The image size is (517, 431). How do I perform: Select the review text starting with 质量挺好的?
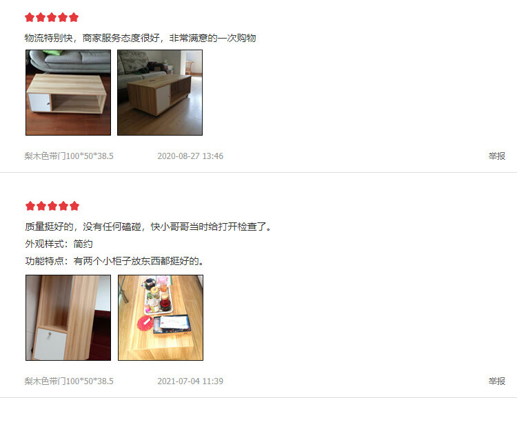click(148, 227)
